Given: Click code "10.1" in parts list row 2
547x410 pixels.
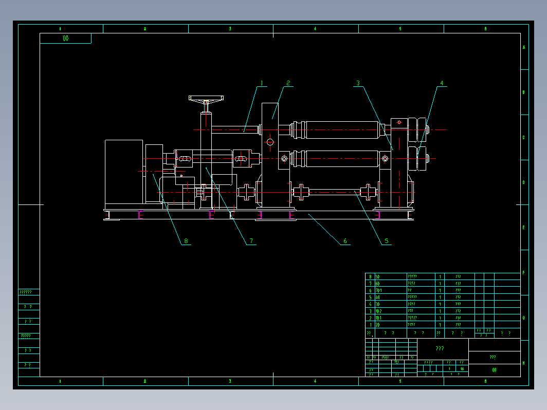Looking at the screenshot, I should click(379, 318).
